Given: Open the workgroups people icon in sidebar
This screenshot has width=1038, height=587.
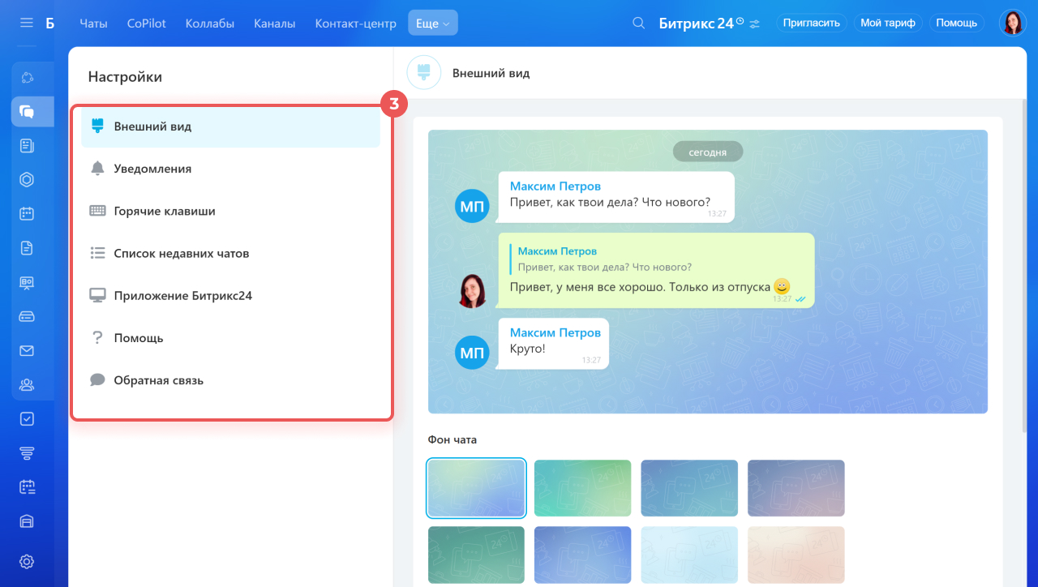Looking at the screenshot, I should tap(27, 384).
